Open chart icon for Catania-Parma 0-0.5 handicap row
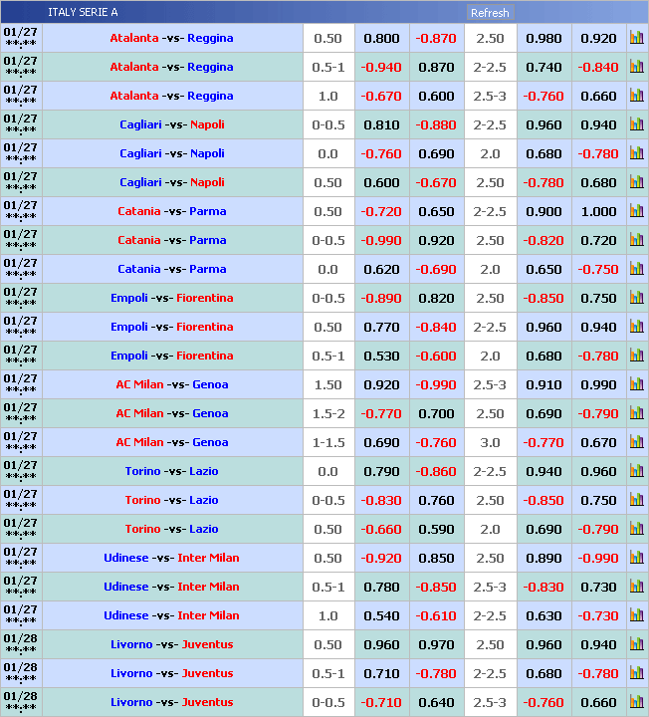 coord(637,240)
